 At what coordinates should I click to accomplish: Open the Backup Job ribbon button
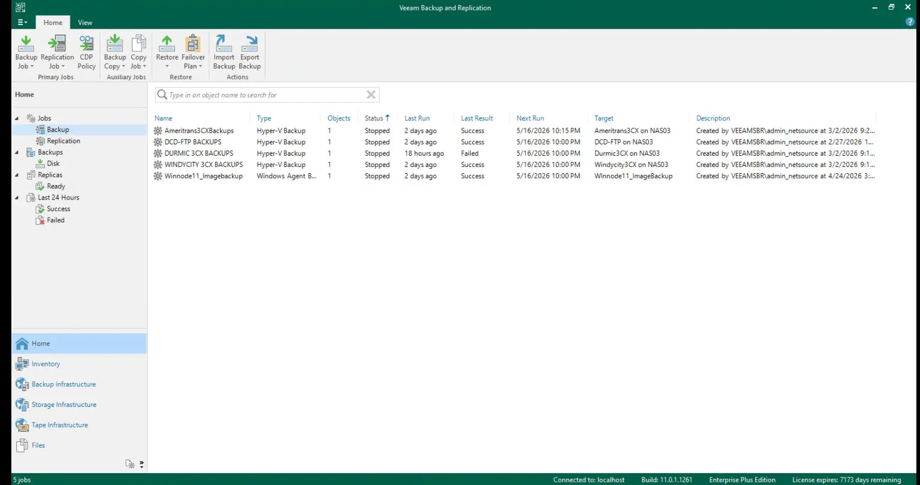coord(26,52)
